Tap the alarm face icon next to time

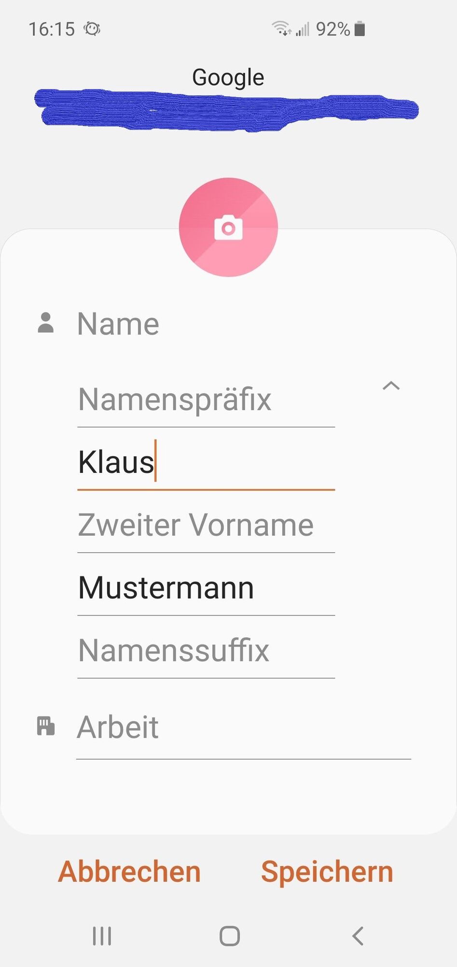(92, 29)
